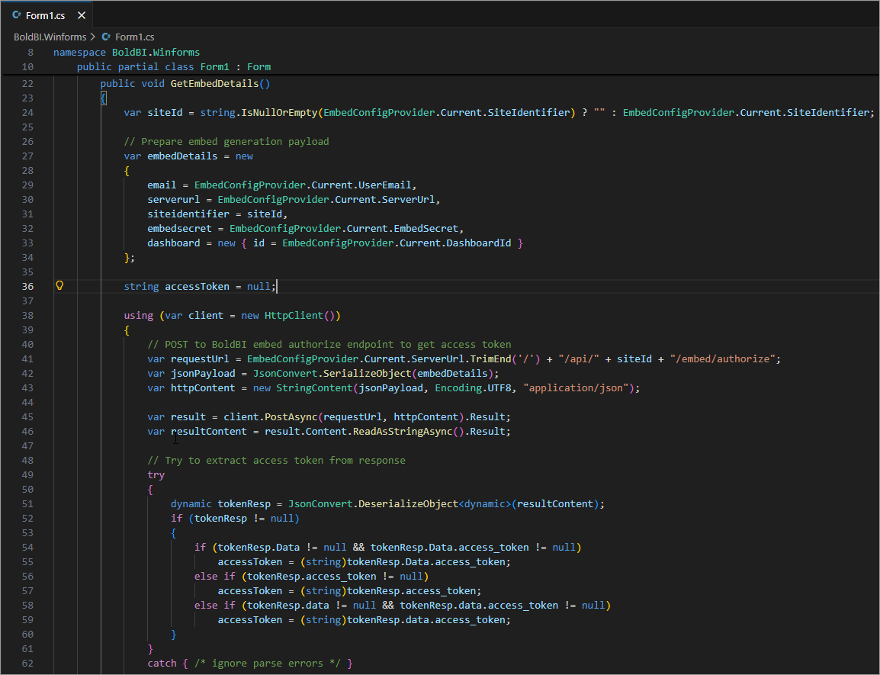The image size is (880, 675).
Task: Click the breadcrumb chevron after BoldBI.Winforms
Action: coord(93,37)
